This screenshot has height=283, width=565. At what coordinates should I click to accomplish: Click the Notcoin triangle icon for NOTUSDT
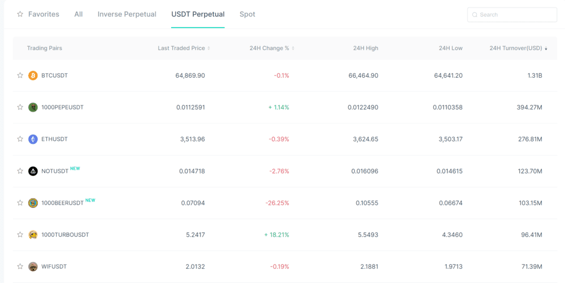point(33,171)
